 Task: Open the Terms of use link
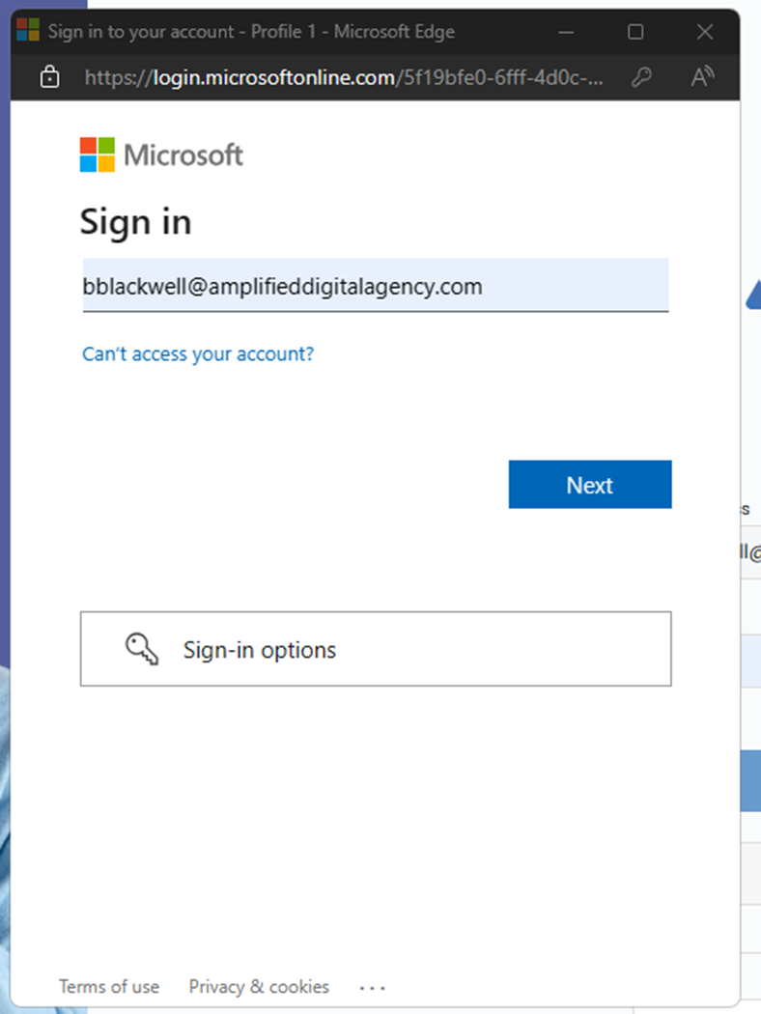109,986
